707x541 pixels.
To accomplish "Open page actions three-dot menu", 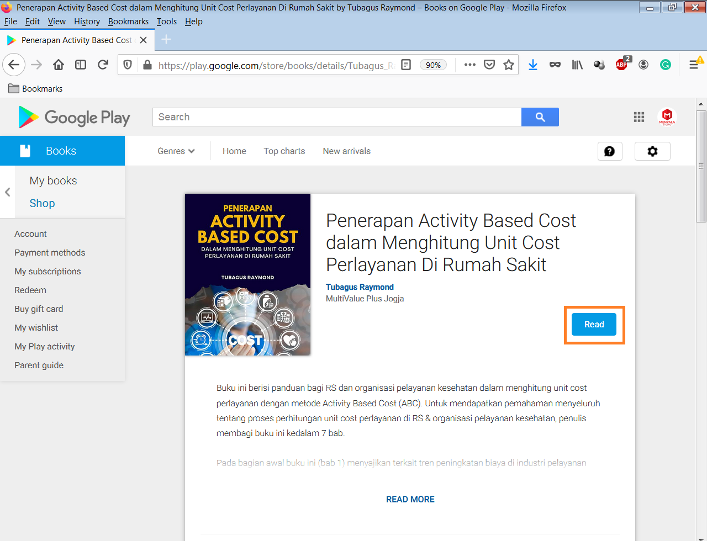I will pyautogui.click(x=469, y=65).
